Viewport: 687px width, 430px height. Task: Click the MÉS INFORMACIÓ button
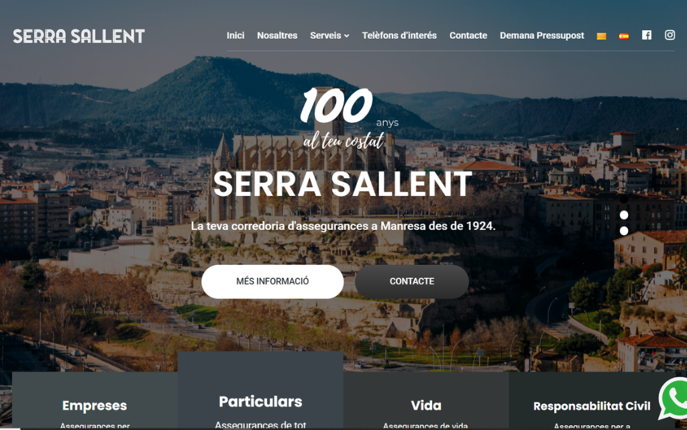272,282
